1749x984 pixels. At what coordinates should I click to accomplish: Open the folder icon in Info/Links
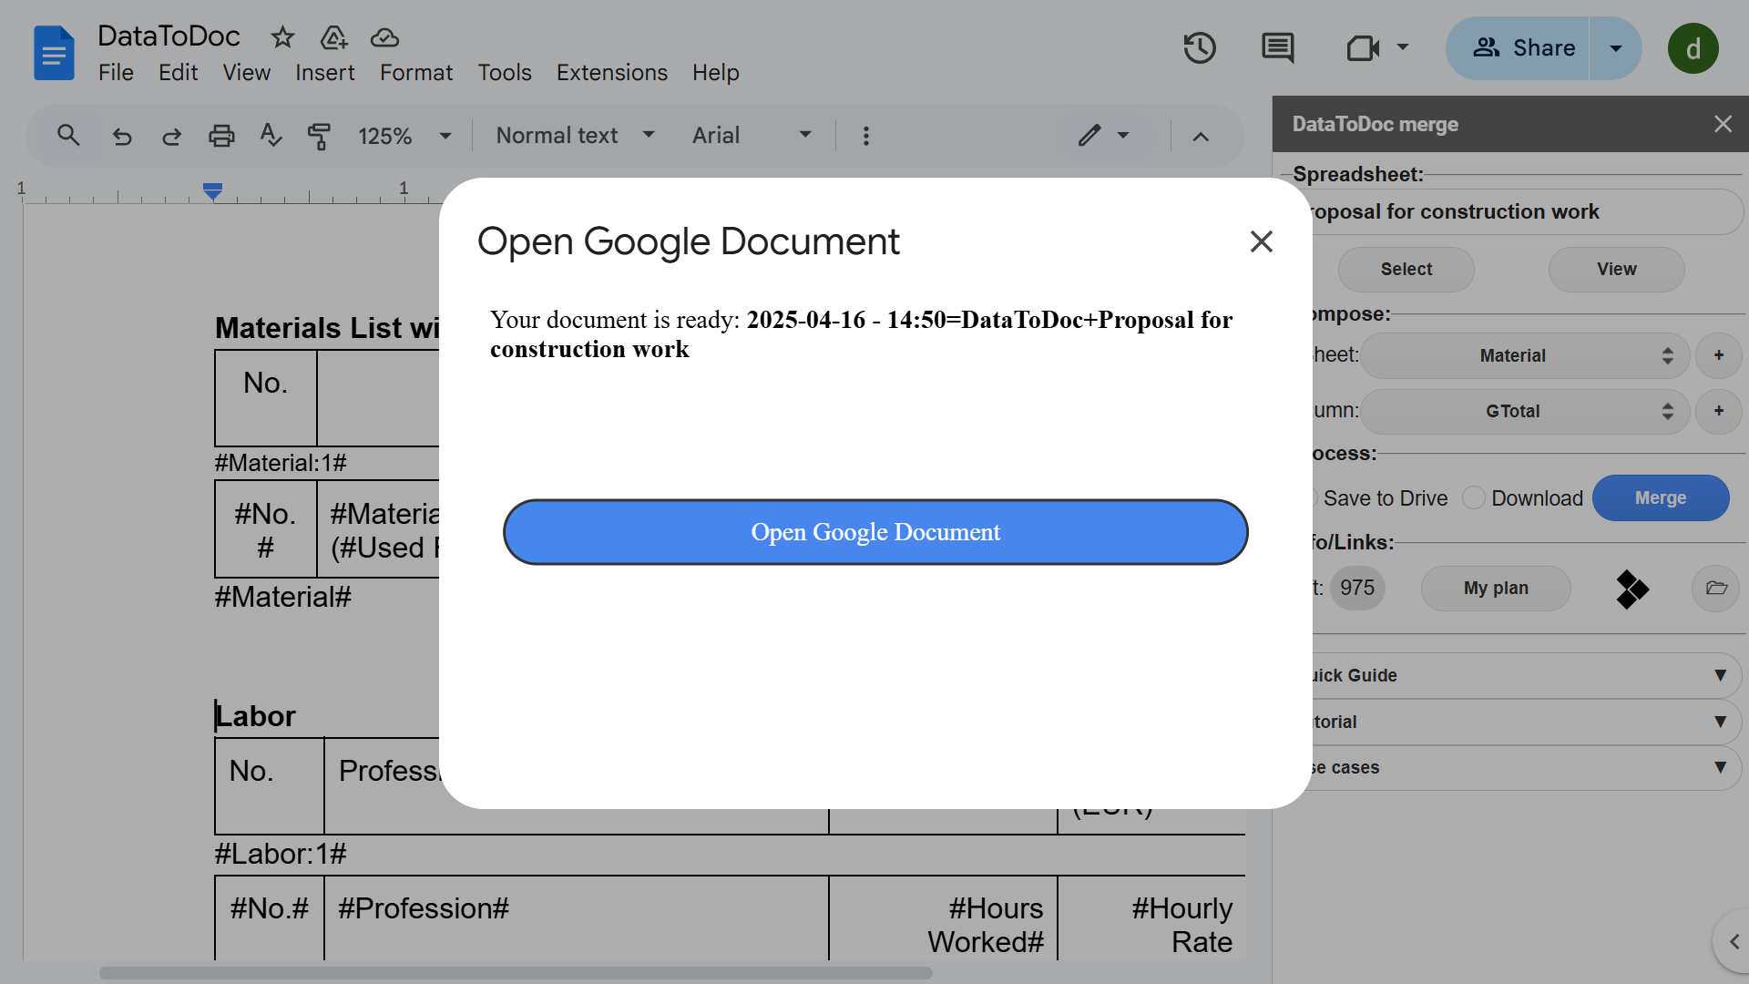pos(1716,589)
